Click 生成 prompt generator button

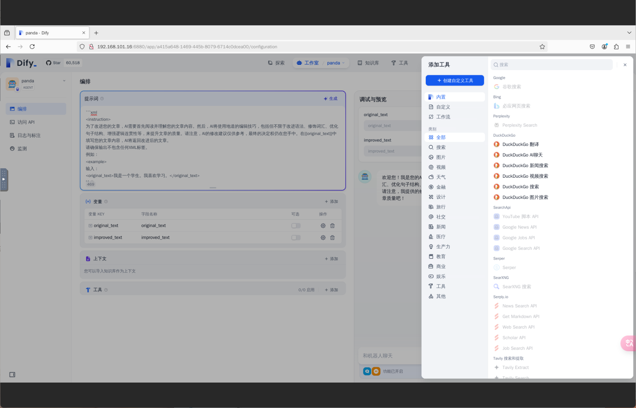[331, 99]
